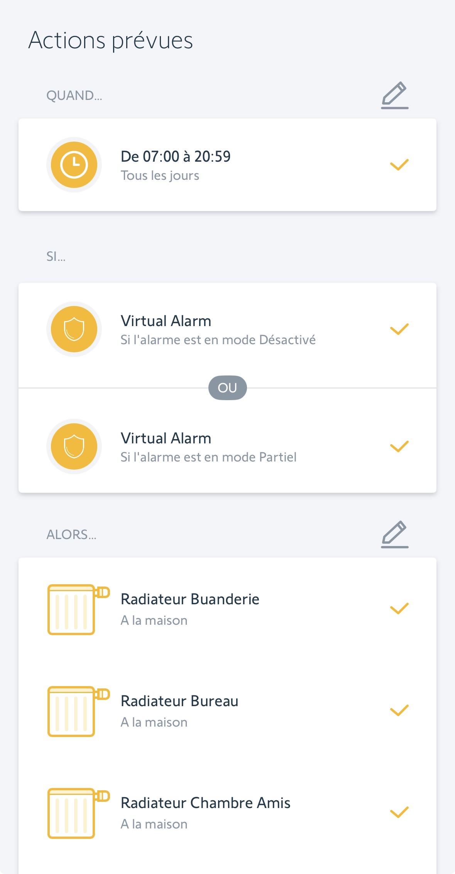Screen dimensions: 455x874
Task: Click the OU operator badge between conditions
Action: [x=227, y=388]
